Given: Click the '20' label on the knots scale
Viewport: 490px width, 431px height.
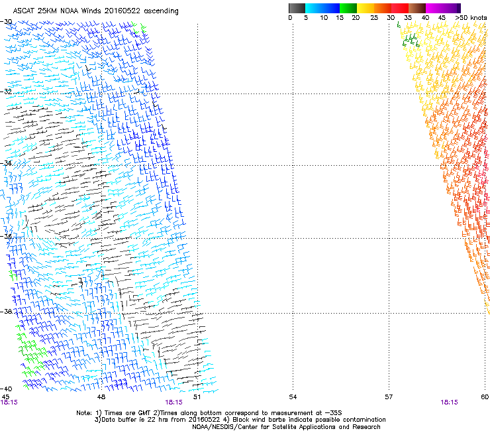Looking at the screenshot, I should point(356,18).
